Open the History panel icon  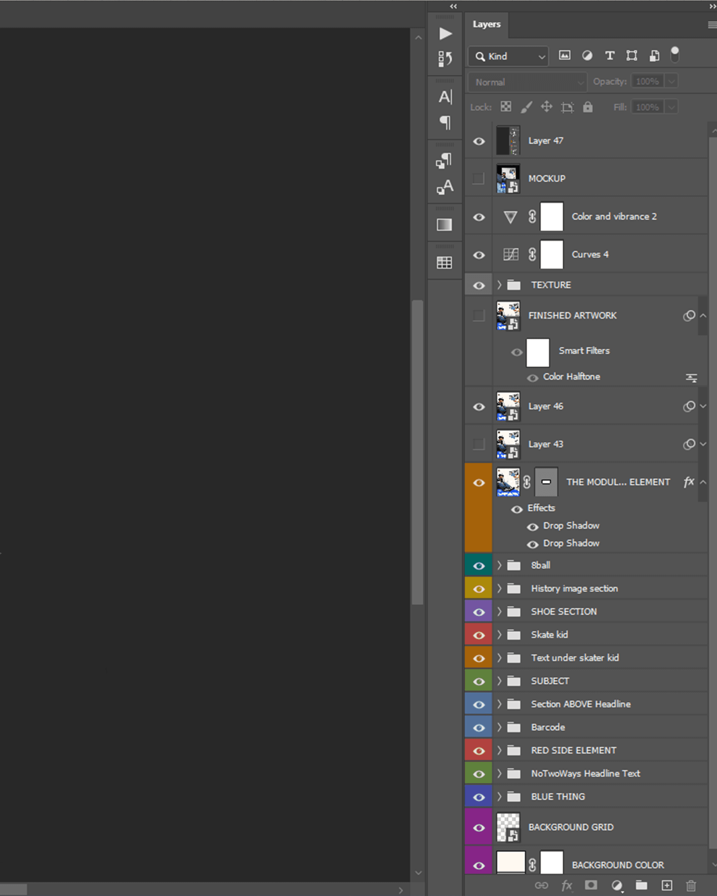pyautogui.click(x=445, y=59)
